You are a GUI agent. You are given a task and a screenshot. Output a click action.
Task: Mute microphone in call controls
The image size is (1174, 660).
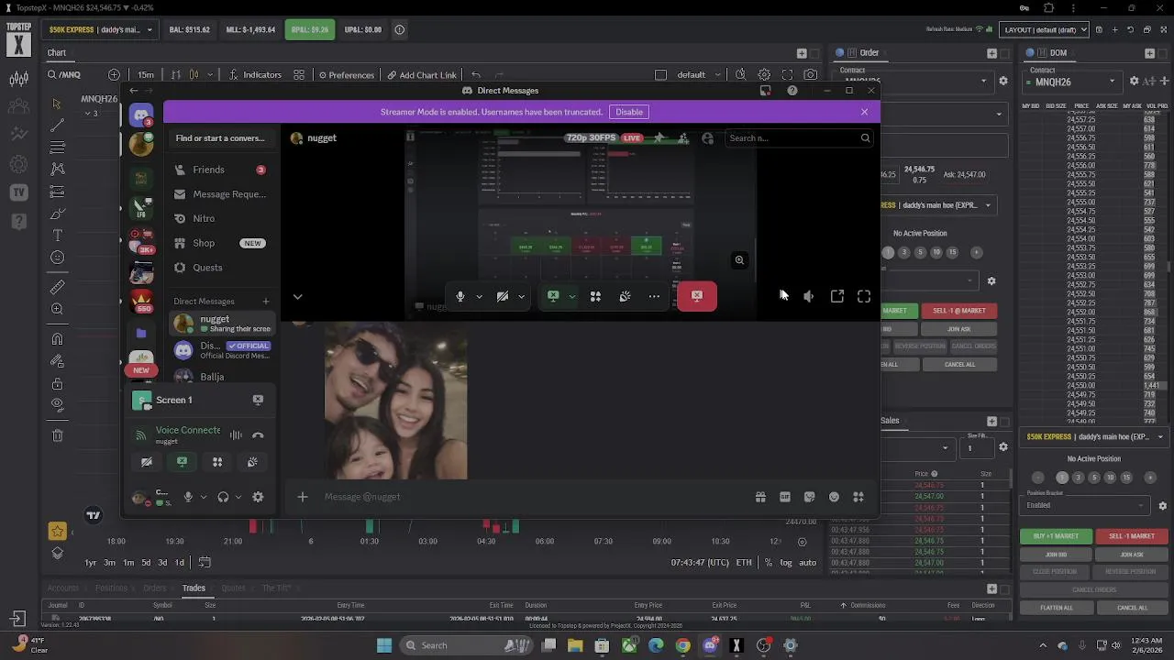pos(460,296)
